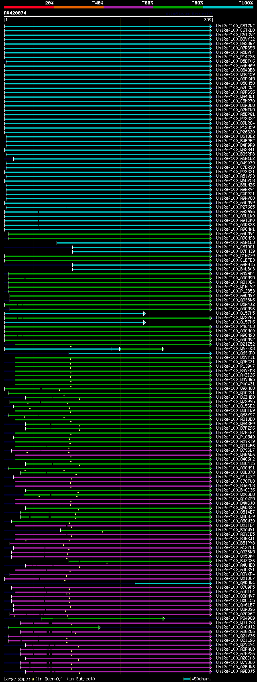Click label UniRef100_Q84QE8
257x682 pixels.
coord(235,70)
